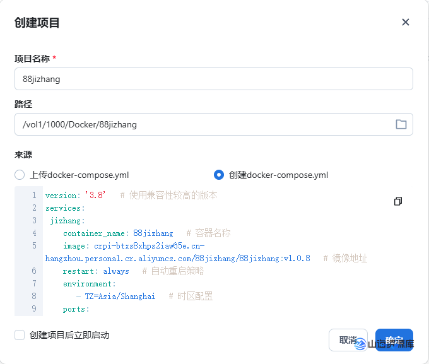
Task: Click into the 路径 text field
Action: click(202, 124)
